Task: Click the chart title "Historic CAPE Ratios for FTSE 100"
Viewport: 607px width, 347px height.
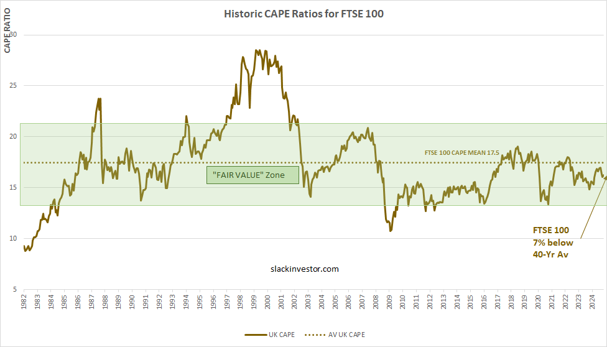Action: click(303, 14)
